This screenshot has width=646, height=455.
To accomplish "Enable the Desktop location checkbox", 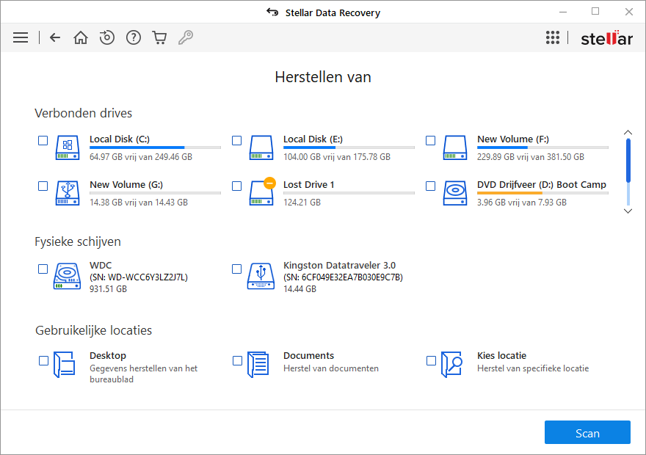I will click(43, 361).
